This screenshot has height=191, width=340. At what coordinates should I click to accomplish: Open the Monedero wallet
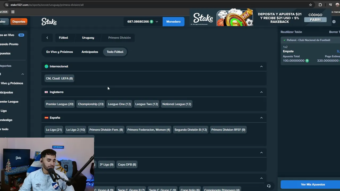[x=173, y=21]
